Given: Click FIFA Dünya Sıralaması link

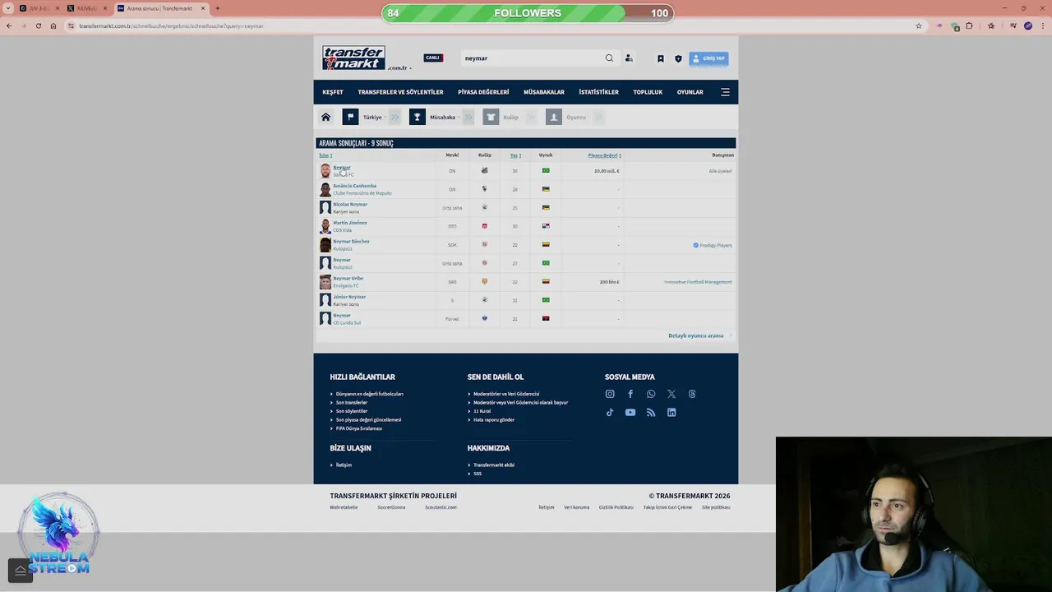Looking at the screenshot, I should tap(358, 428).
